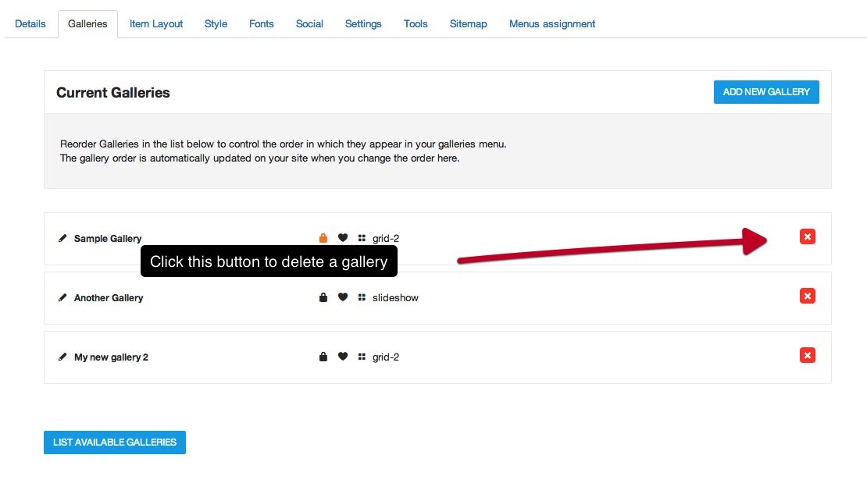Screen dimensions: 867x494
Task: Click the heart icon in Sample Gallery row
Action: (343, 237)
